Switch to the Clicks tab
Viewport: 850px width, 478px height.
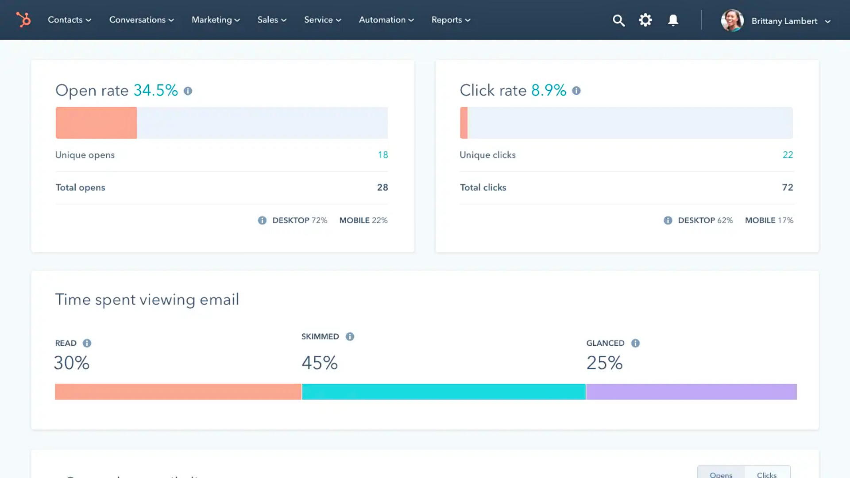click(x=767, y=474)
